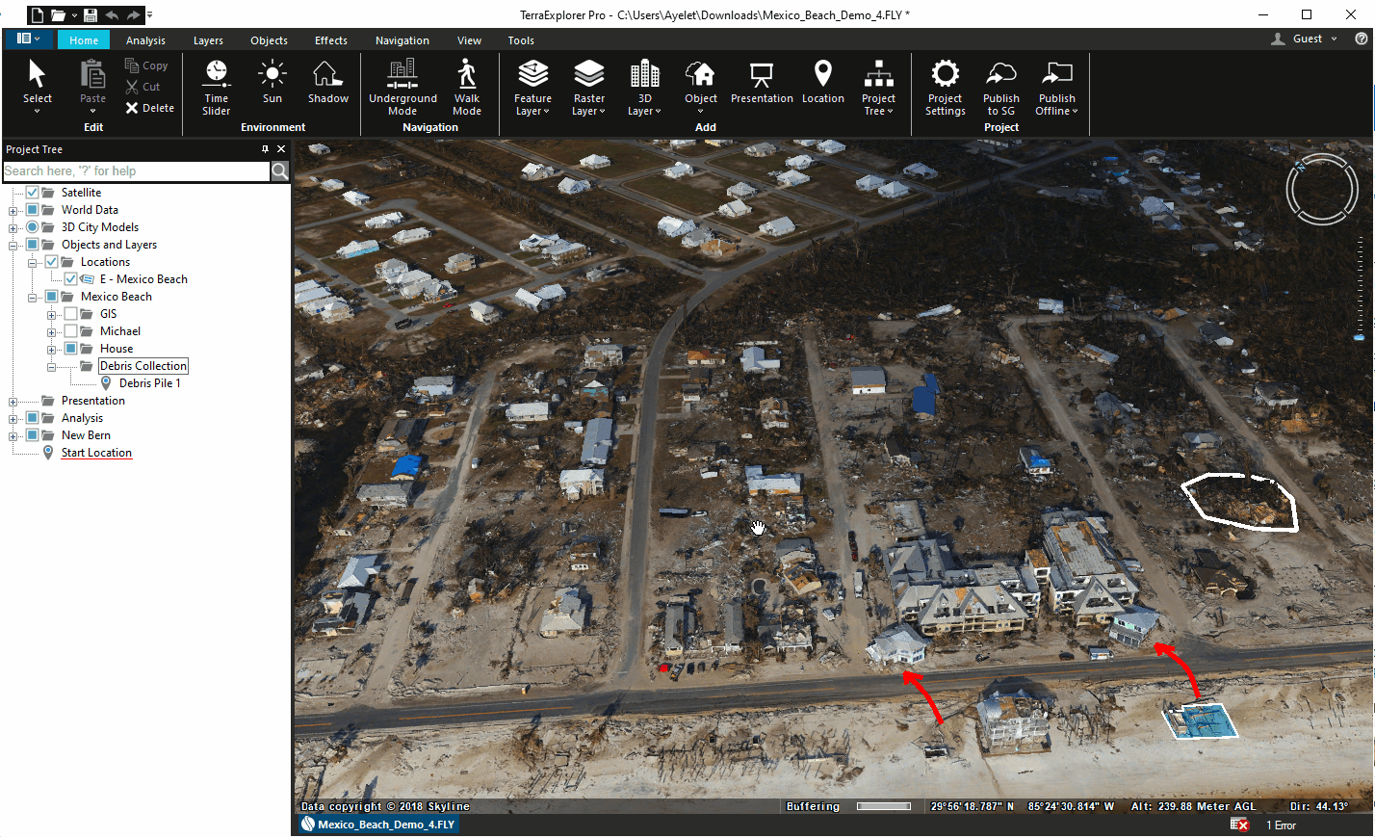Toggle the World Data checkbox

tap(32, 210)
